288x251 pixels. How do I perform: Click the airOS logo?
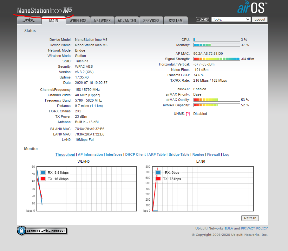[x=252, y=7]
